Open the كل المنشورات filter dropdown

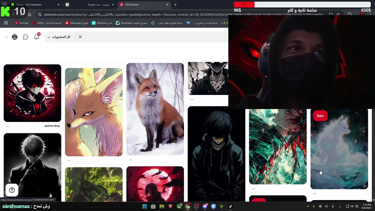(59, 37)
